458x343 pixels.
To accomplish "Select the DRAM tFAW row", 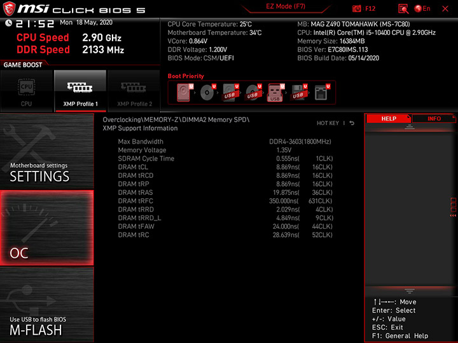I will pyautogui.click(x=225, y=226).
